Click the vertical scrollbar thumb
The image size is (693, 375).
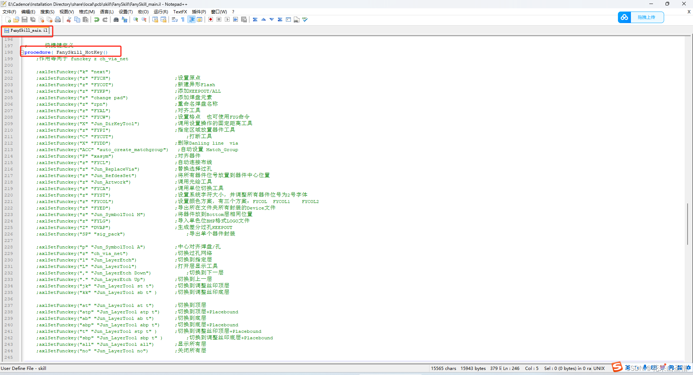688,224
